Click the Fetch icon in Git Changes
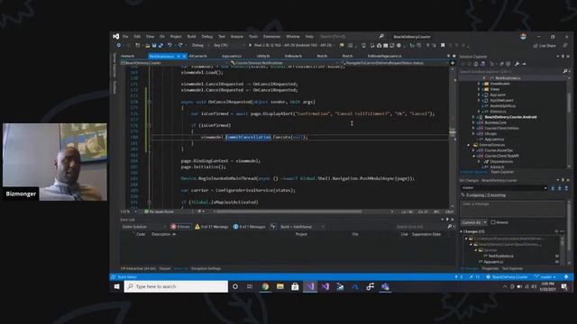 tap(553, 188)
